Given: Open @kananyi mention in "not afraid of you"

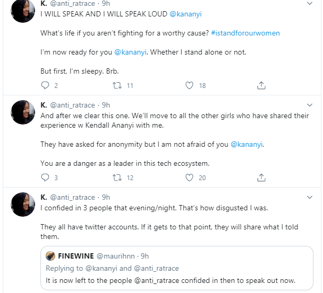Looking at the screenshot, I should [x=248, y=144].
